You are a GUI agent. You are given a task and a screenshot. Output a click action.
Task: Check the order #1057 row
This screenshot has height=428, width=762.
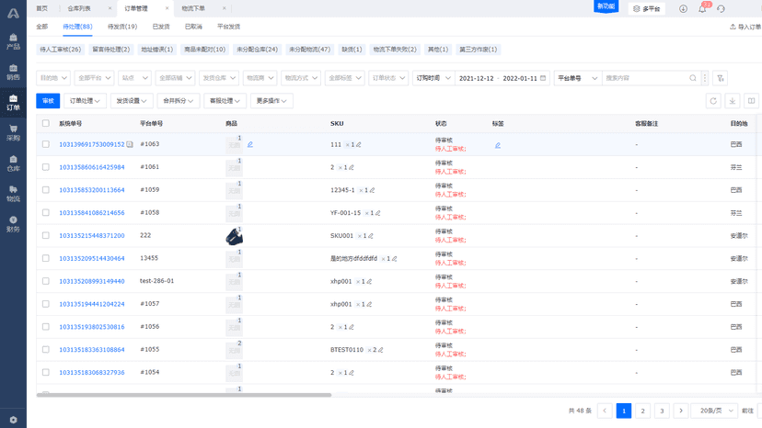(46, 304)
